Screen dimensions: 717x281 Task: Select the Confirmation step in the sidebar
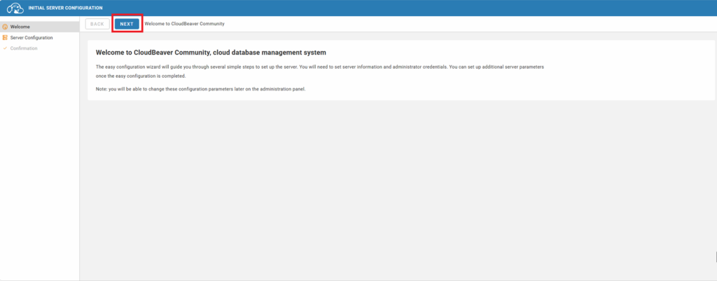(x=40, y=48)
